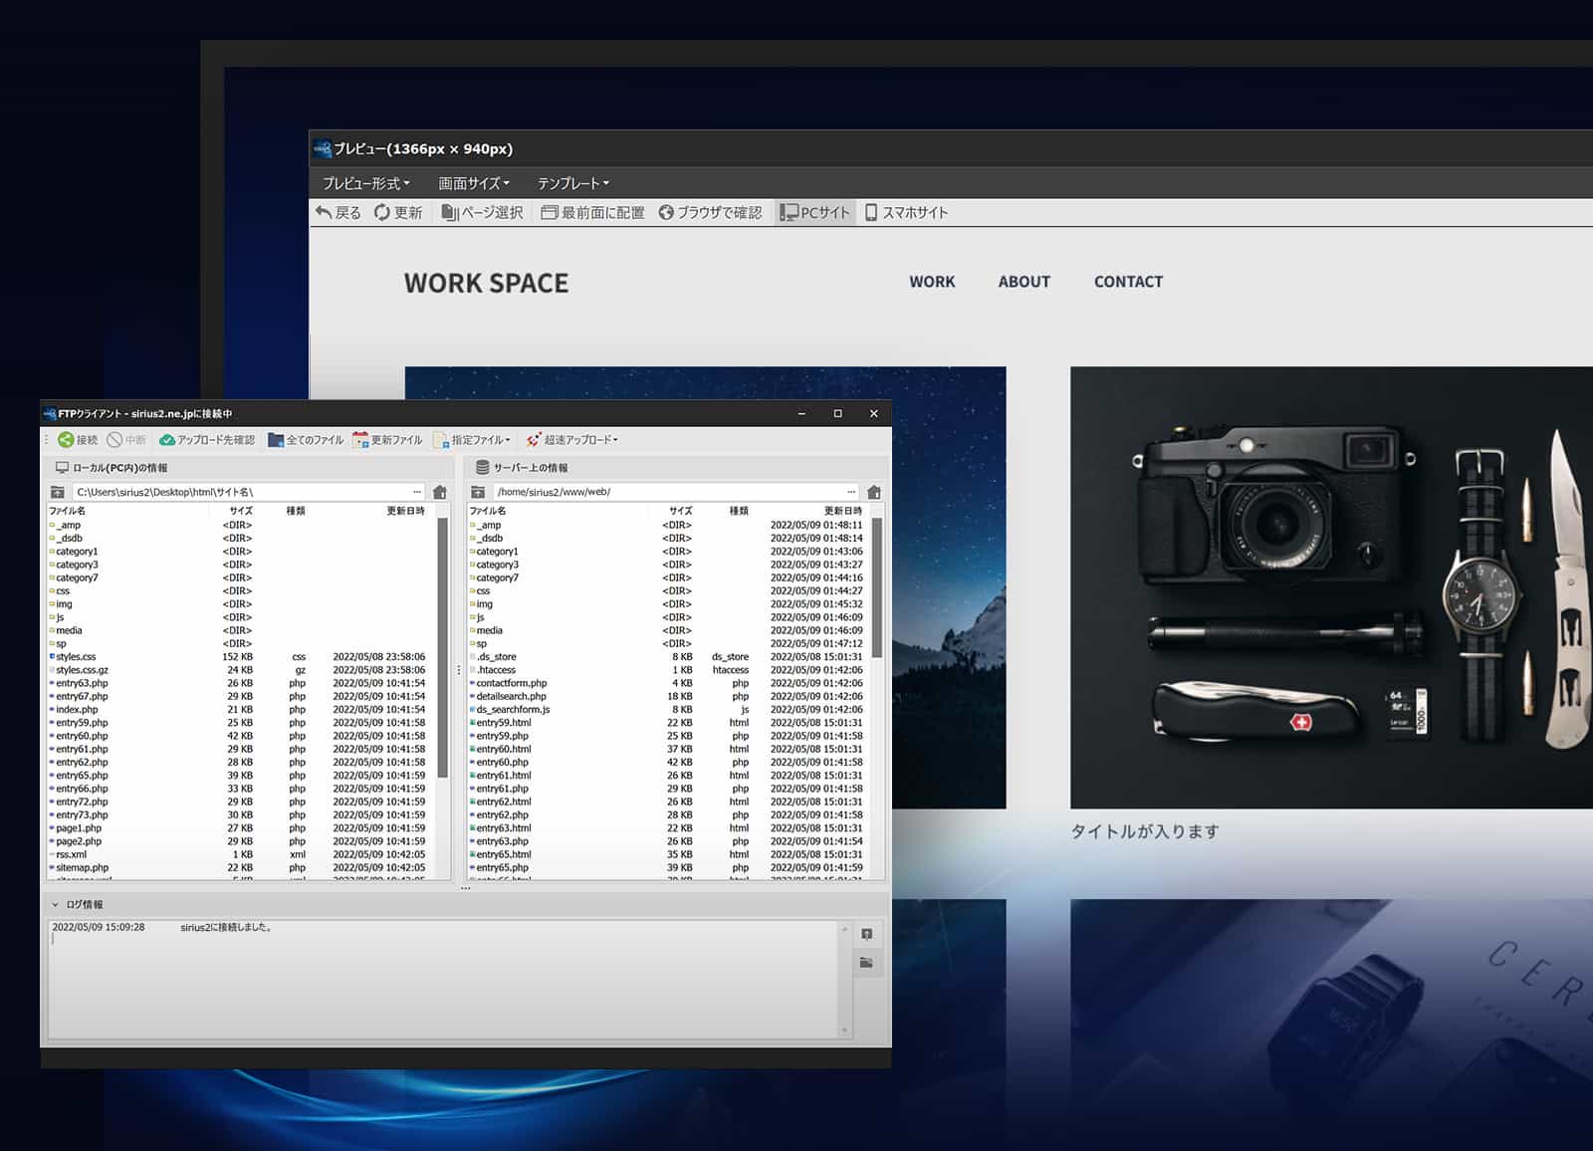Screen dimensions: 1593x1151
Task: Click the 接続 connect icon in FTP toolbar
Action: tap(66, 440)
